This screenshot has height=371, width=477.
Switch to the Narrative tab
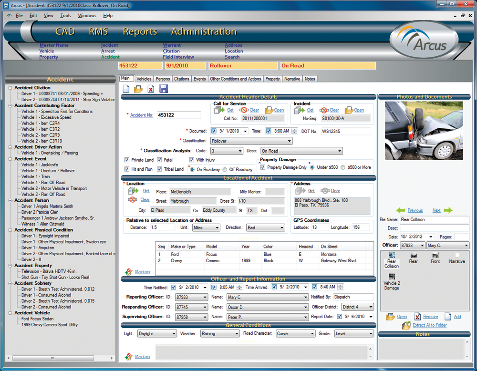pos(292,79)
